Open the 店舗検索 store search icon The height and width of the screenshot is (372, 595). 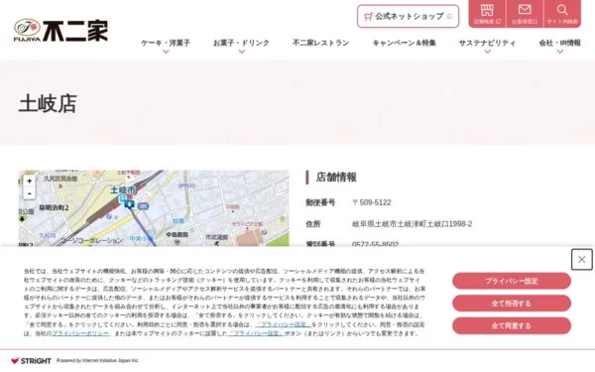tap(487, 14)
